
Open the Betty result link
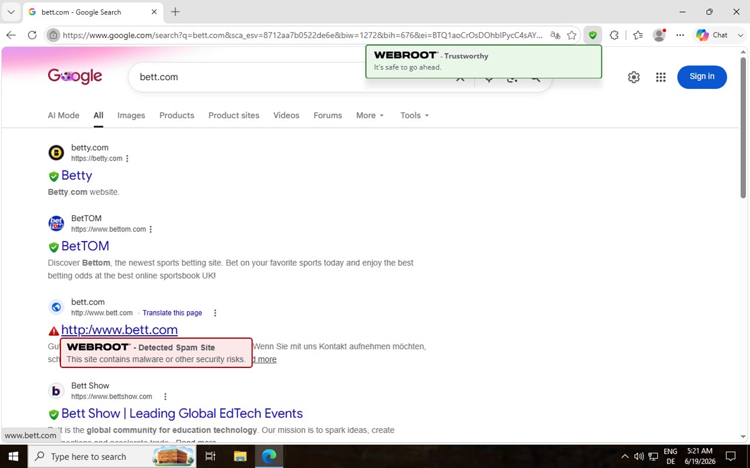click(x=77, y=175)
